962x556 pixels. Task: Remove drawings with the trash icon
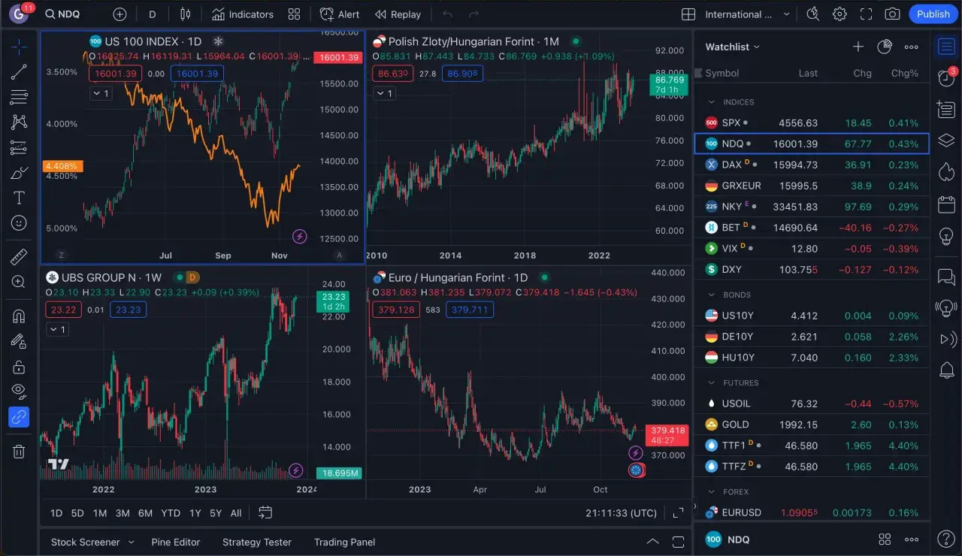click(x=19, y=452)
